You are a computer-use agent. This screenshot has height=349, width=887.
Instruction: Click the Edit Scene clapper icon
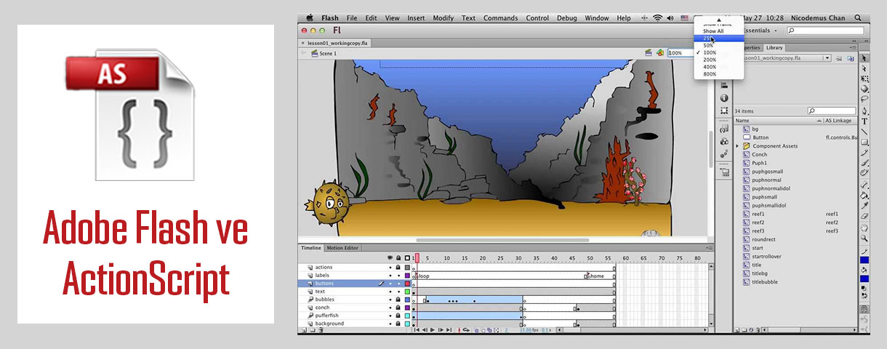coord(649,53)
